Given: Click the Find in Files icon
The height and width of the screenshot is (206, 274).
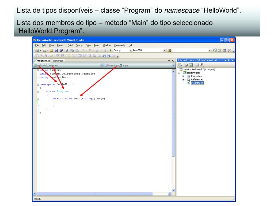Looking at the screenshot, I should point(169,50).
